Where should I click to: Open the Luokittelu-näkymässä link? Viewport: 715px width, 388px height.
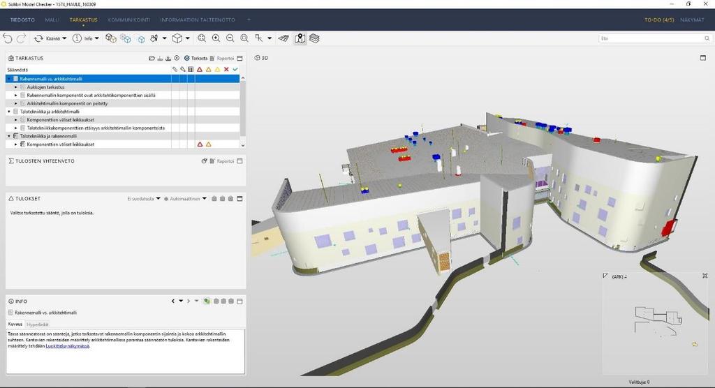[68, 346]
